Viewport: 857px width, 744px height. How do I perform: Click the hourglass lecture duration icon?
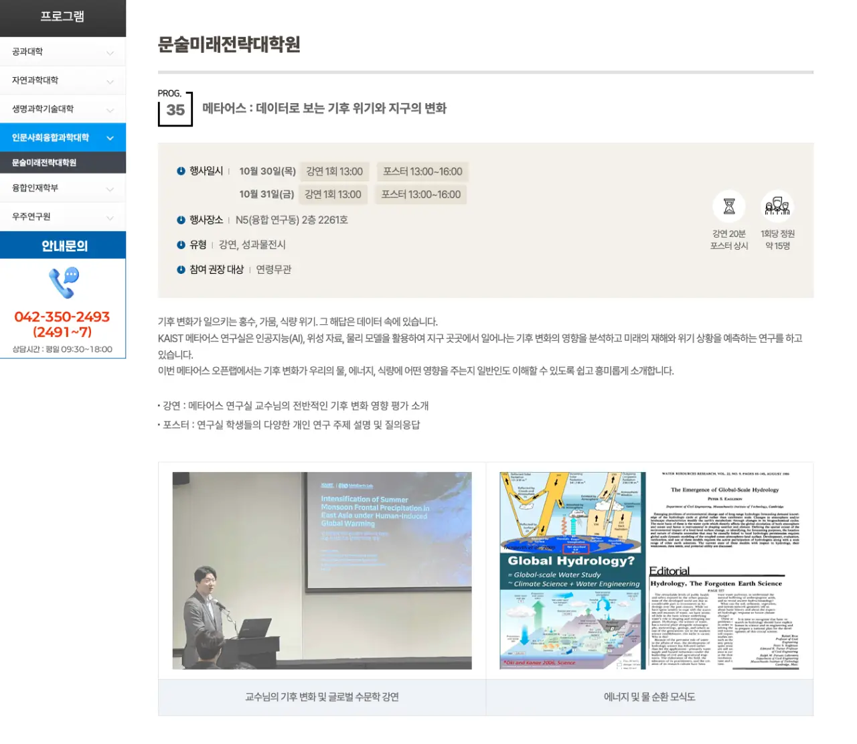coord(729,206)
